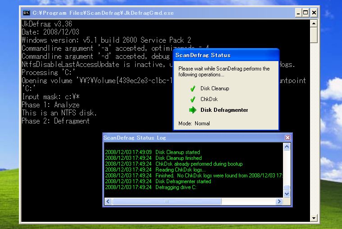Image resolution: width=342 pixels, height=229 pixels.
Task: Close the JkDefragCmd console window
Action: click(x=314, y=13)
